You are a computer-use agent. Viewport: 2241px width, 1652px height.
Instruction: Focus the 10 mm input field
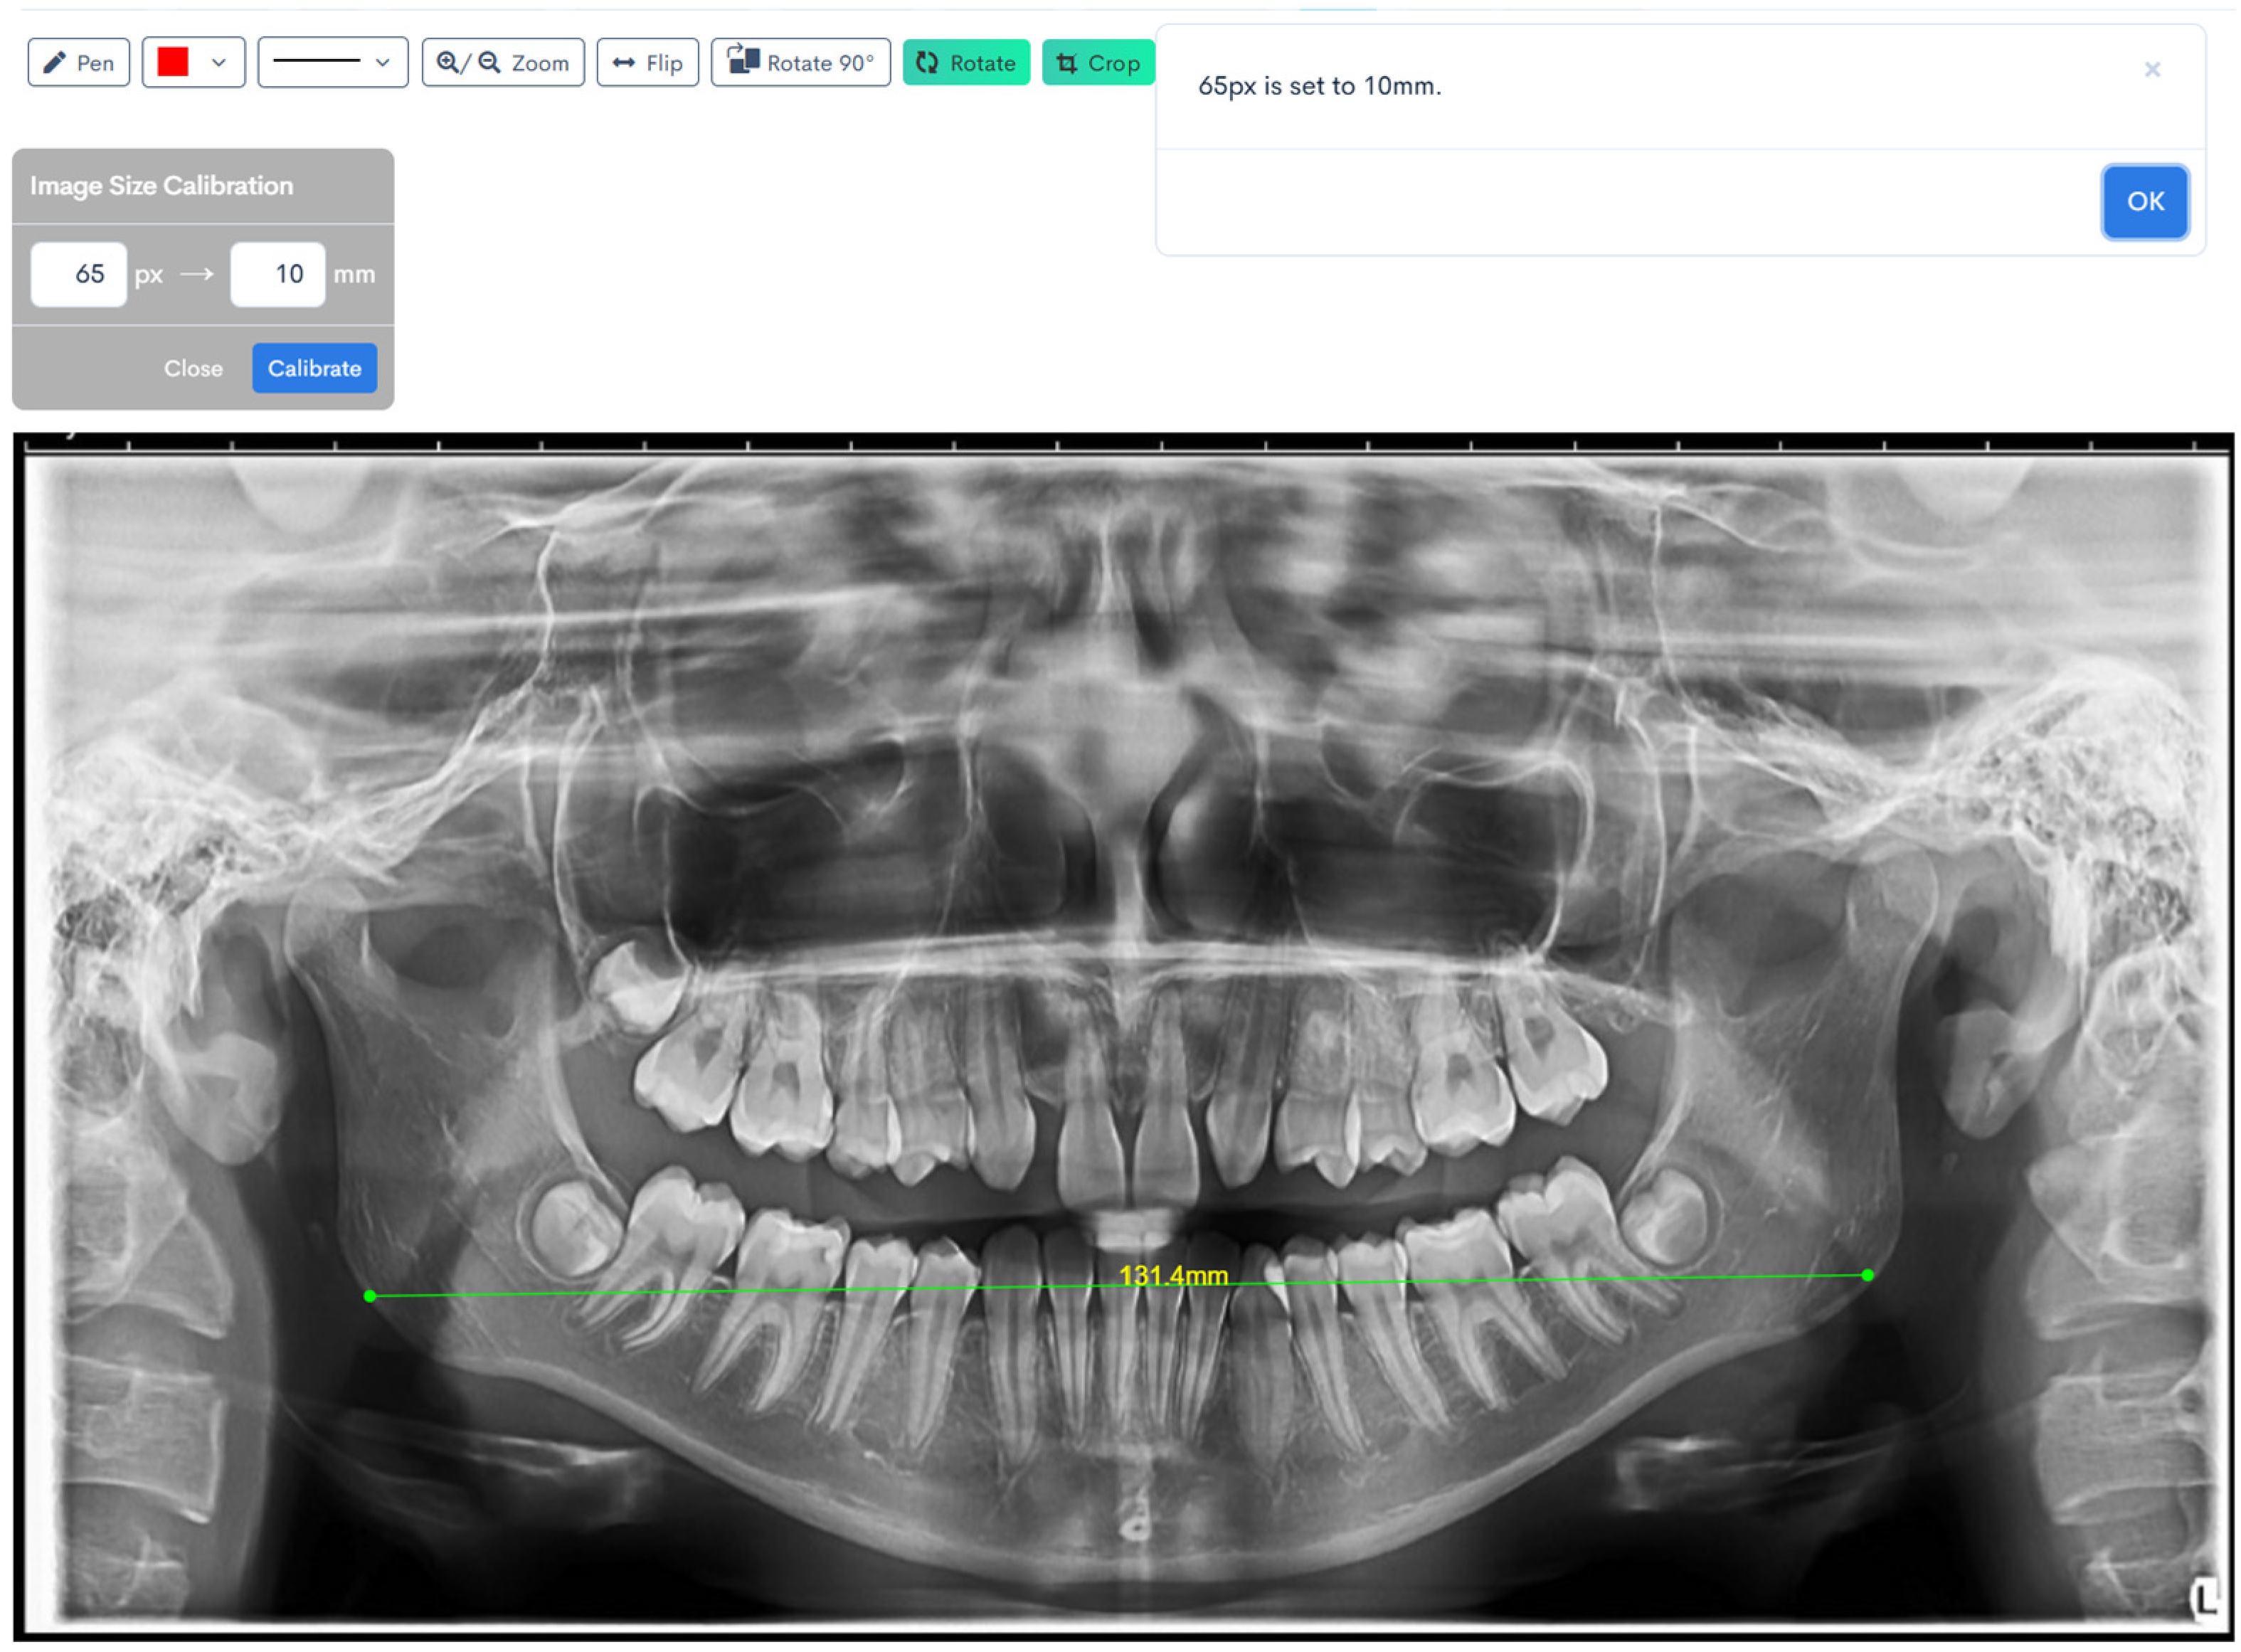[278, 274]
